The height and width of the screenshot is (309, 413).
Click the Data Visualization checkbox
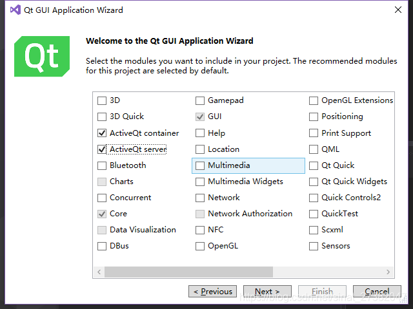[102, 230]
